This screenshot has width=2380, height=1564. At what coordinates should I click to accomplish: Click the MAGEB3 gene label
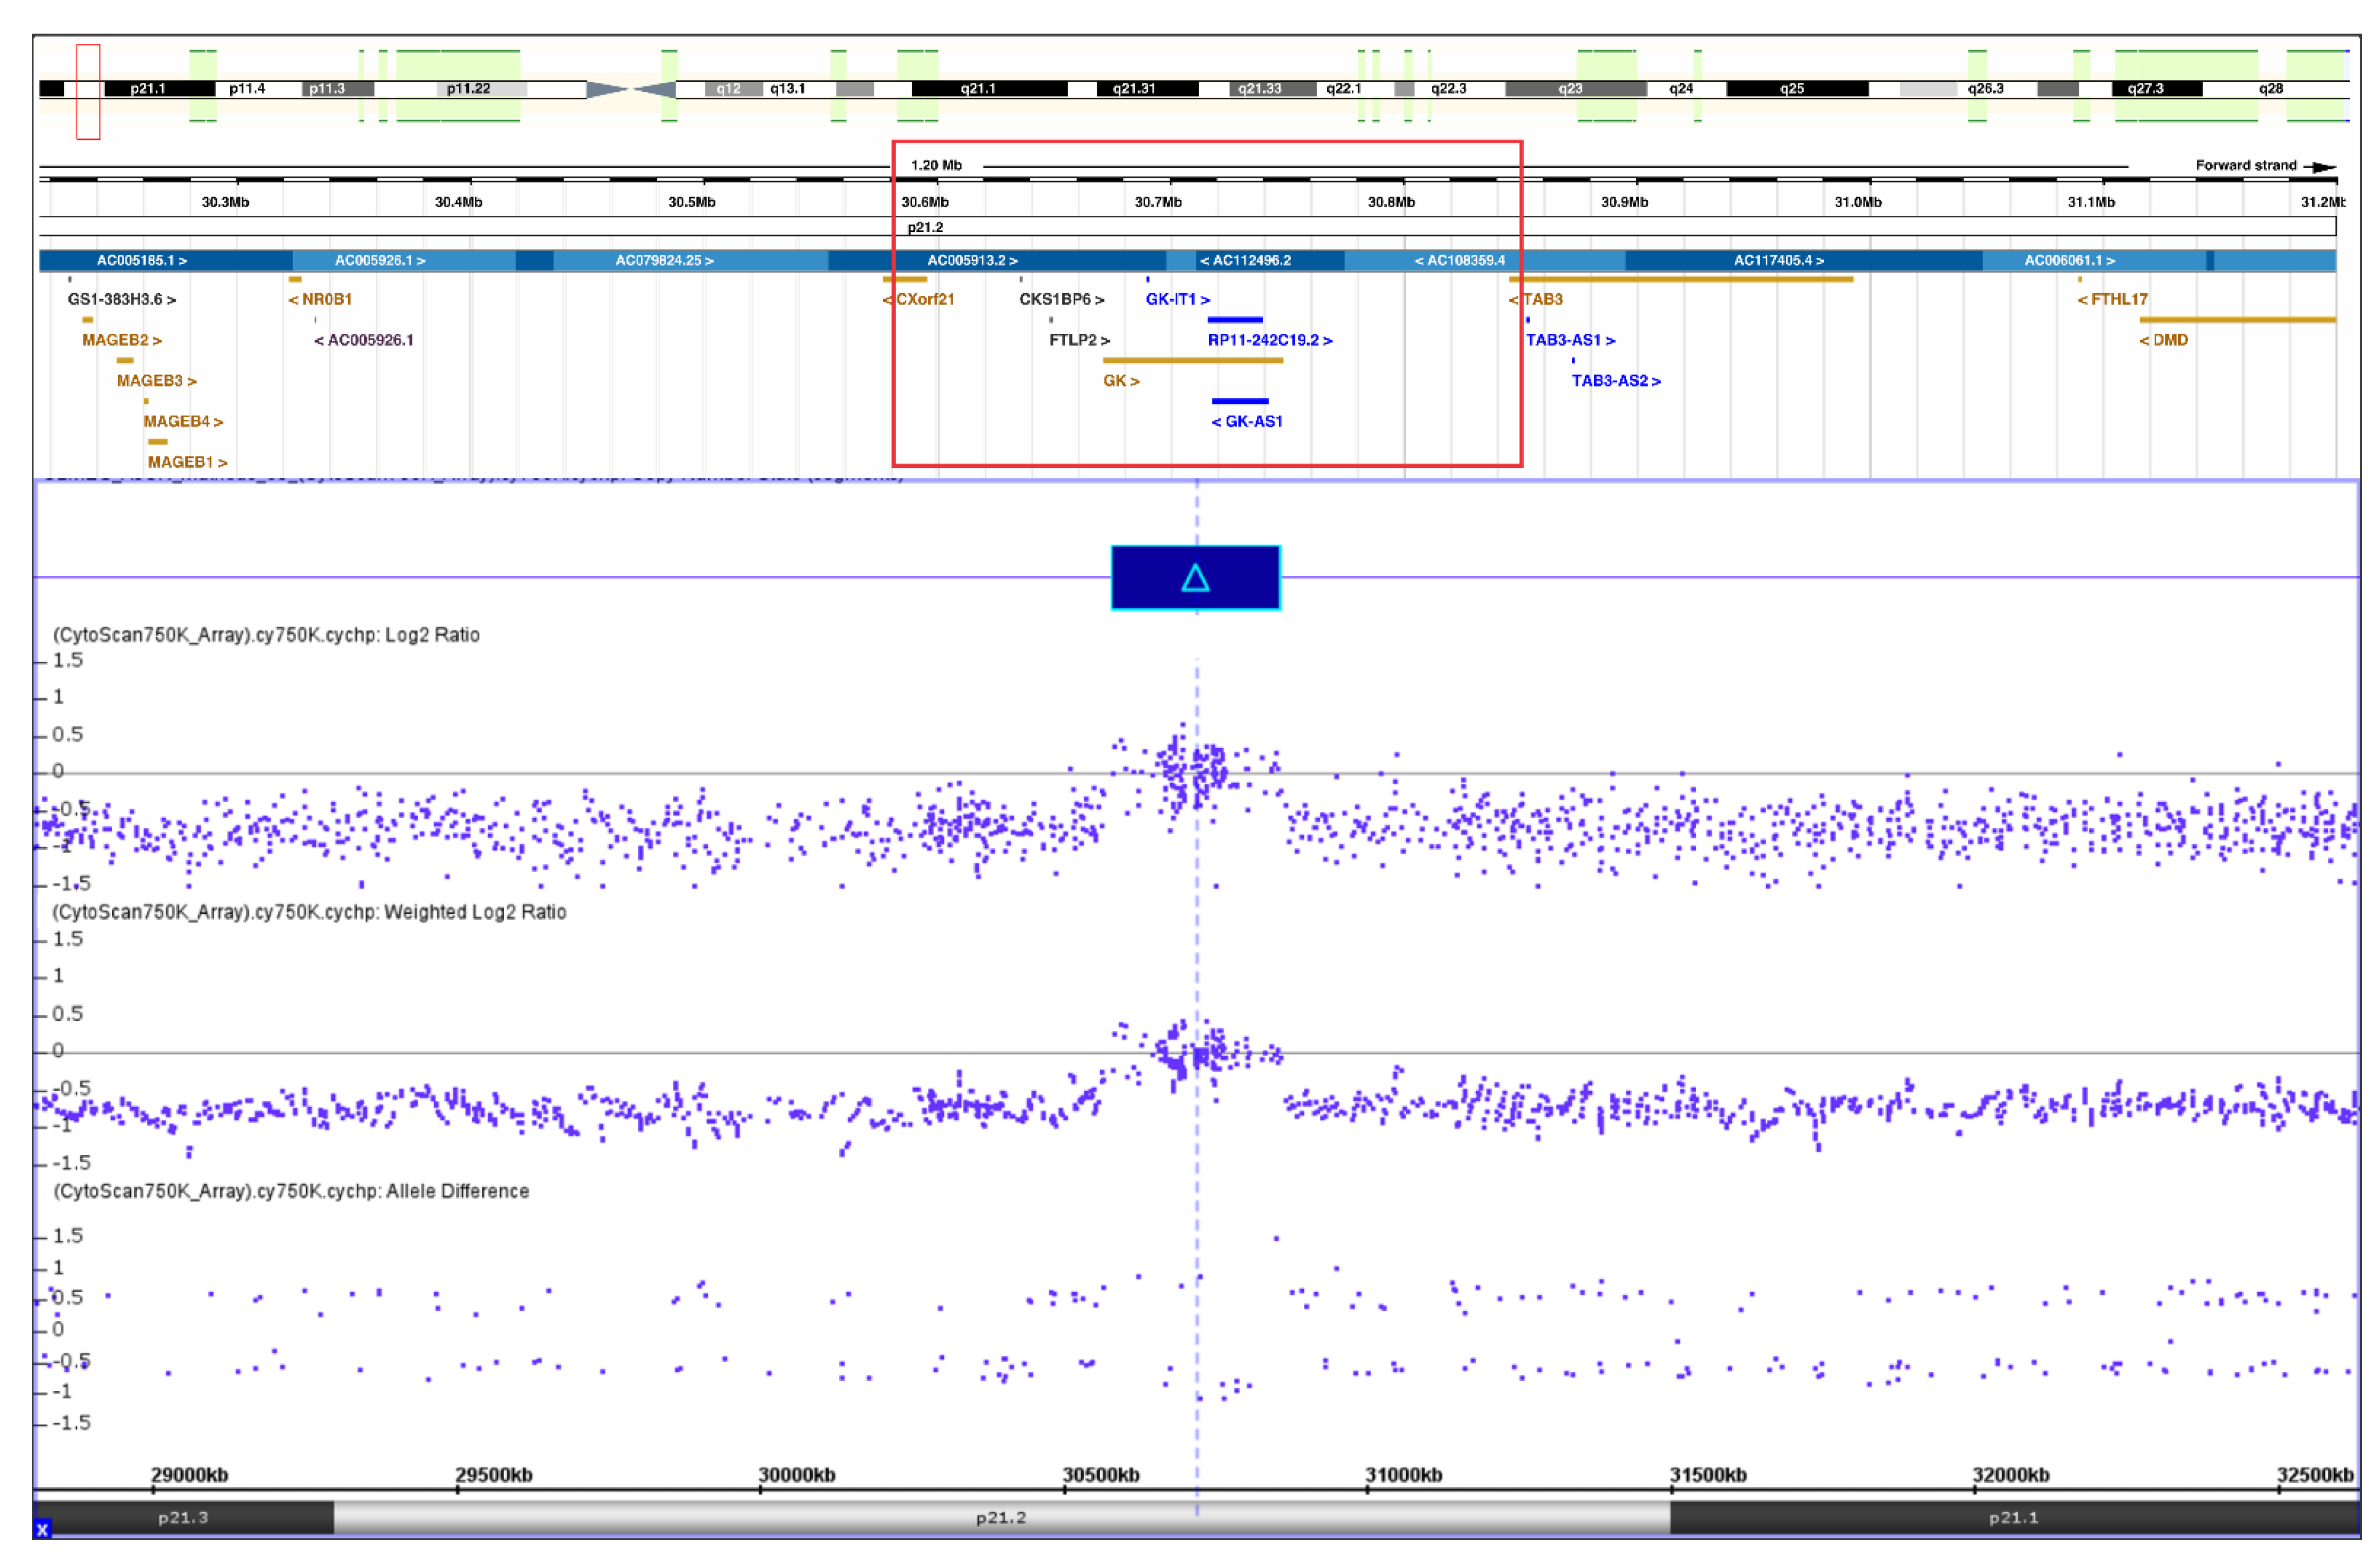point(157,381)
